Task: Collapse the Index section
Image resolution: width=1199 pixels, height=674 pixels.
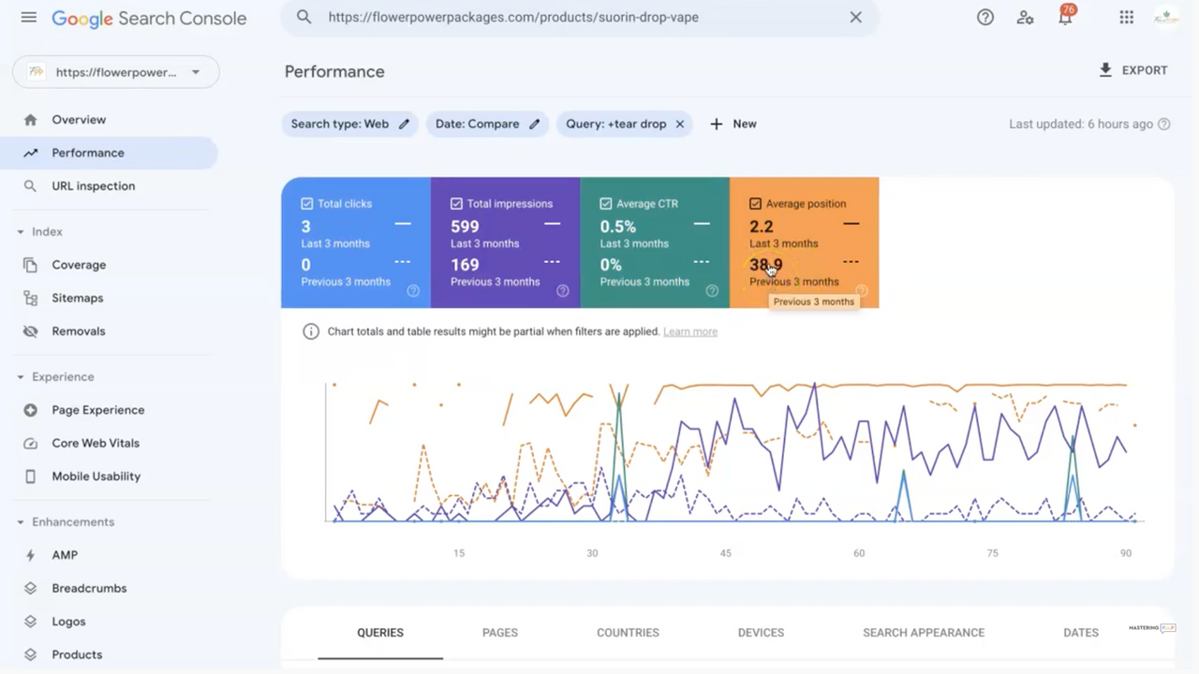Action: pos(21,231)
